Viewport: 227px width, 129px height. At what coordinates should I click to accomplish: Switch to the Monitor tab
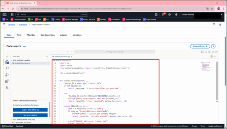[31, 35]
